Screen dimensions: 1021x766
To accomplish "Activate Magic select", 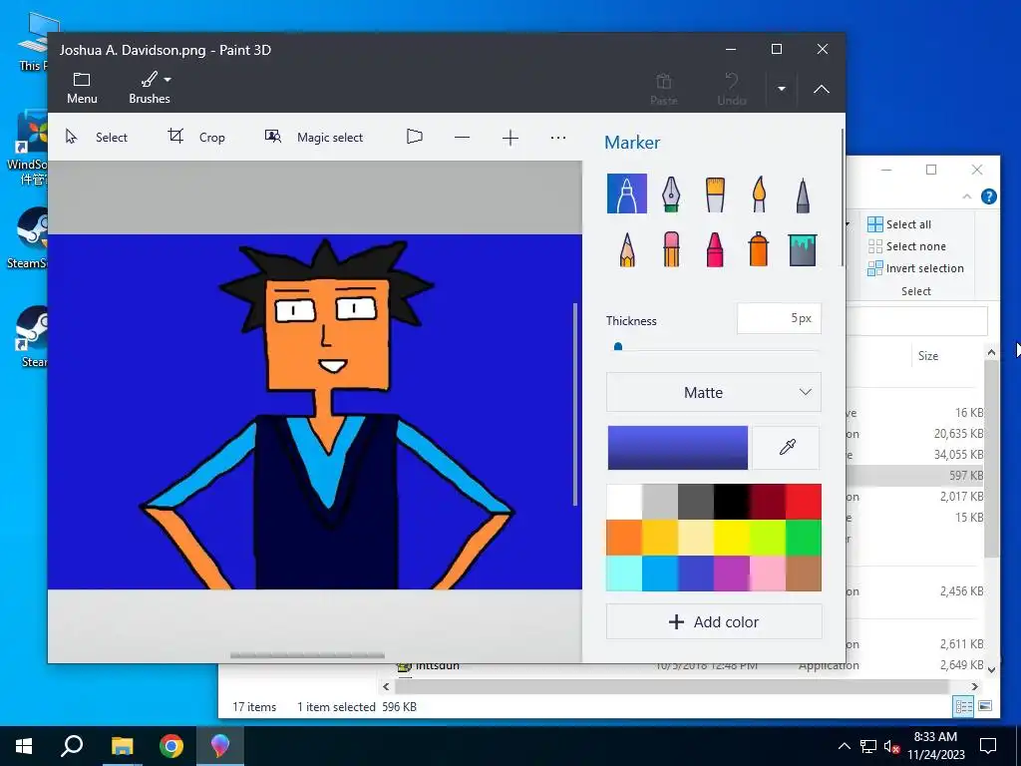I will [314, 137].
